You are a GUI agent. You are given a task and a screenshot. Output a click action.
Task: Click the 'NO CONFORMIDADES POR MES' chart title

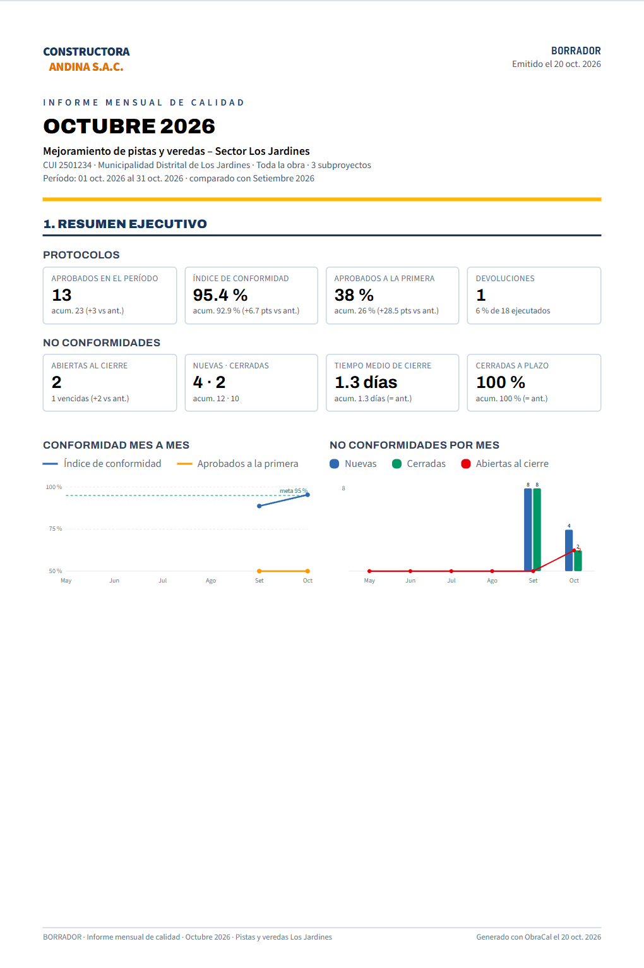[414, 445]
